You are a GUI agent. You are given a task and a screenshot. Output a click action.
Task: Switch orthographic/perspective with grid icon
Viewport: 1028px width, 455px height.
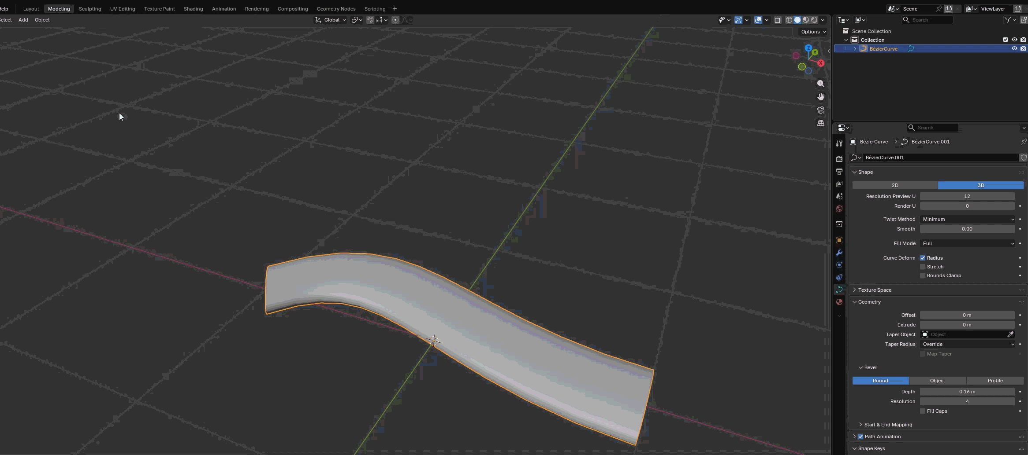coord(820,123)
